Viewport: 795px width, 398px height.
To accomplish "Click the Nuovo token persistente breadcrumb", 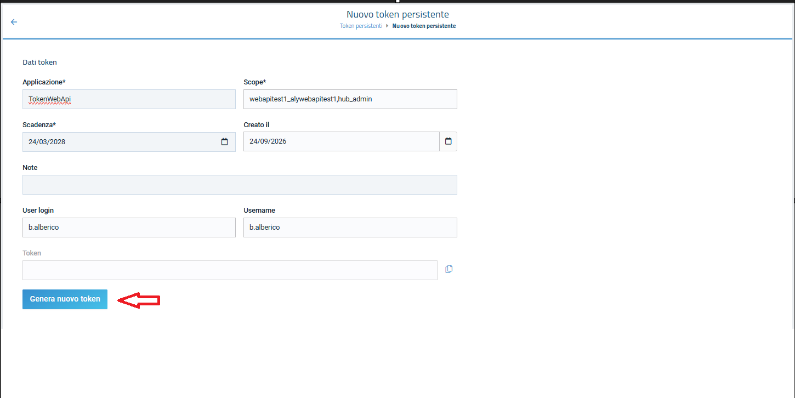I will click(424, 26).
